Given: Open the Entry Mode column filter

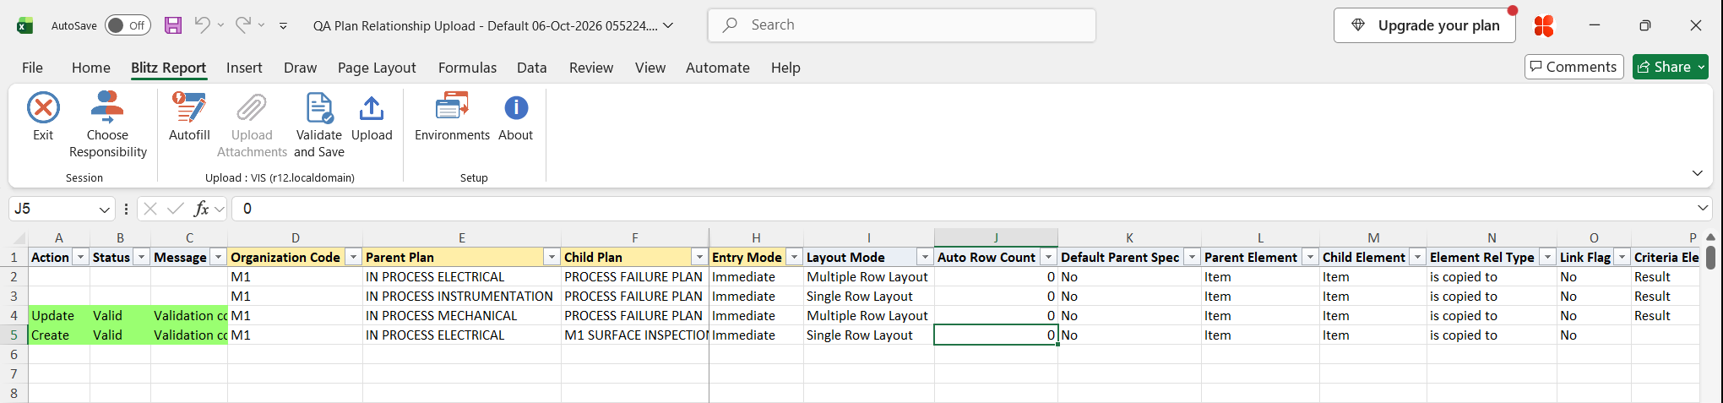Looking at the screenshot, I should pyautogui.click(x=794, y=257).
